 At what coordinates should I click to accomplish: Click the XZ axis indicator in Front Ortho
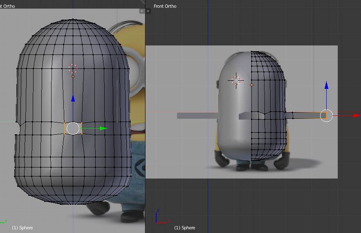tap(163, 216)
